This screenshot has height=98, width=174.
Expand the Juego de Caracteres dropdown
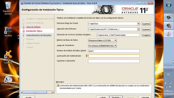tap(115, 46)
